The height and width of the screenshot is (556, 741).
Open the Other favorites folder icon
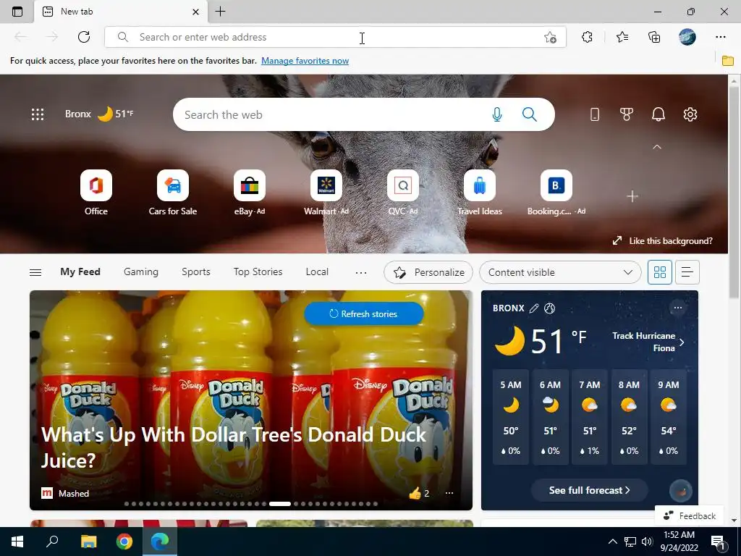(728, 61)
